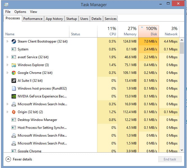Image resolution: width=187 pixels, height=168 pixels.
Task: Click the 4.4 Mbps network value
Action: coord(171,41)
